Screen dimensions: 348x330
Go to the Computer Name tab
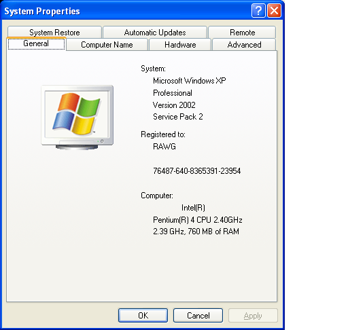(x=107, y=45)
